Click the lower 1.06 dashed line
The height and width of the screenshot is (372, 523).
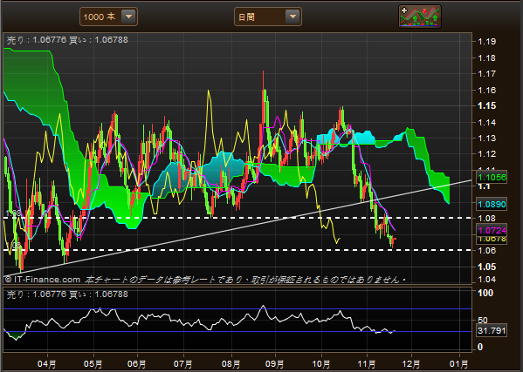(237, 250)
